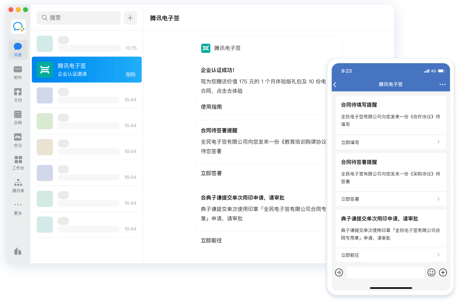Tap the plus attachment icon in the phone

click(x=443, y=272)
